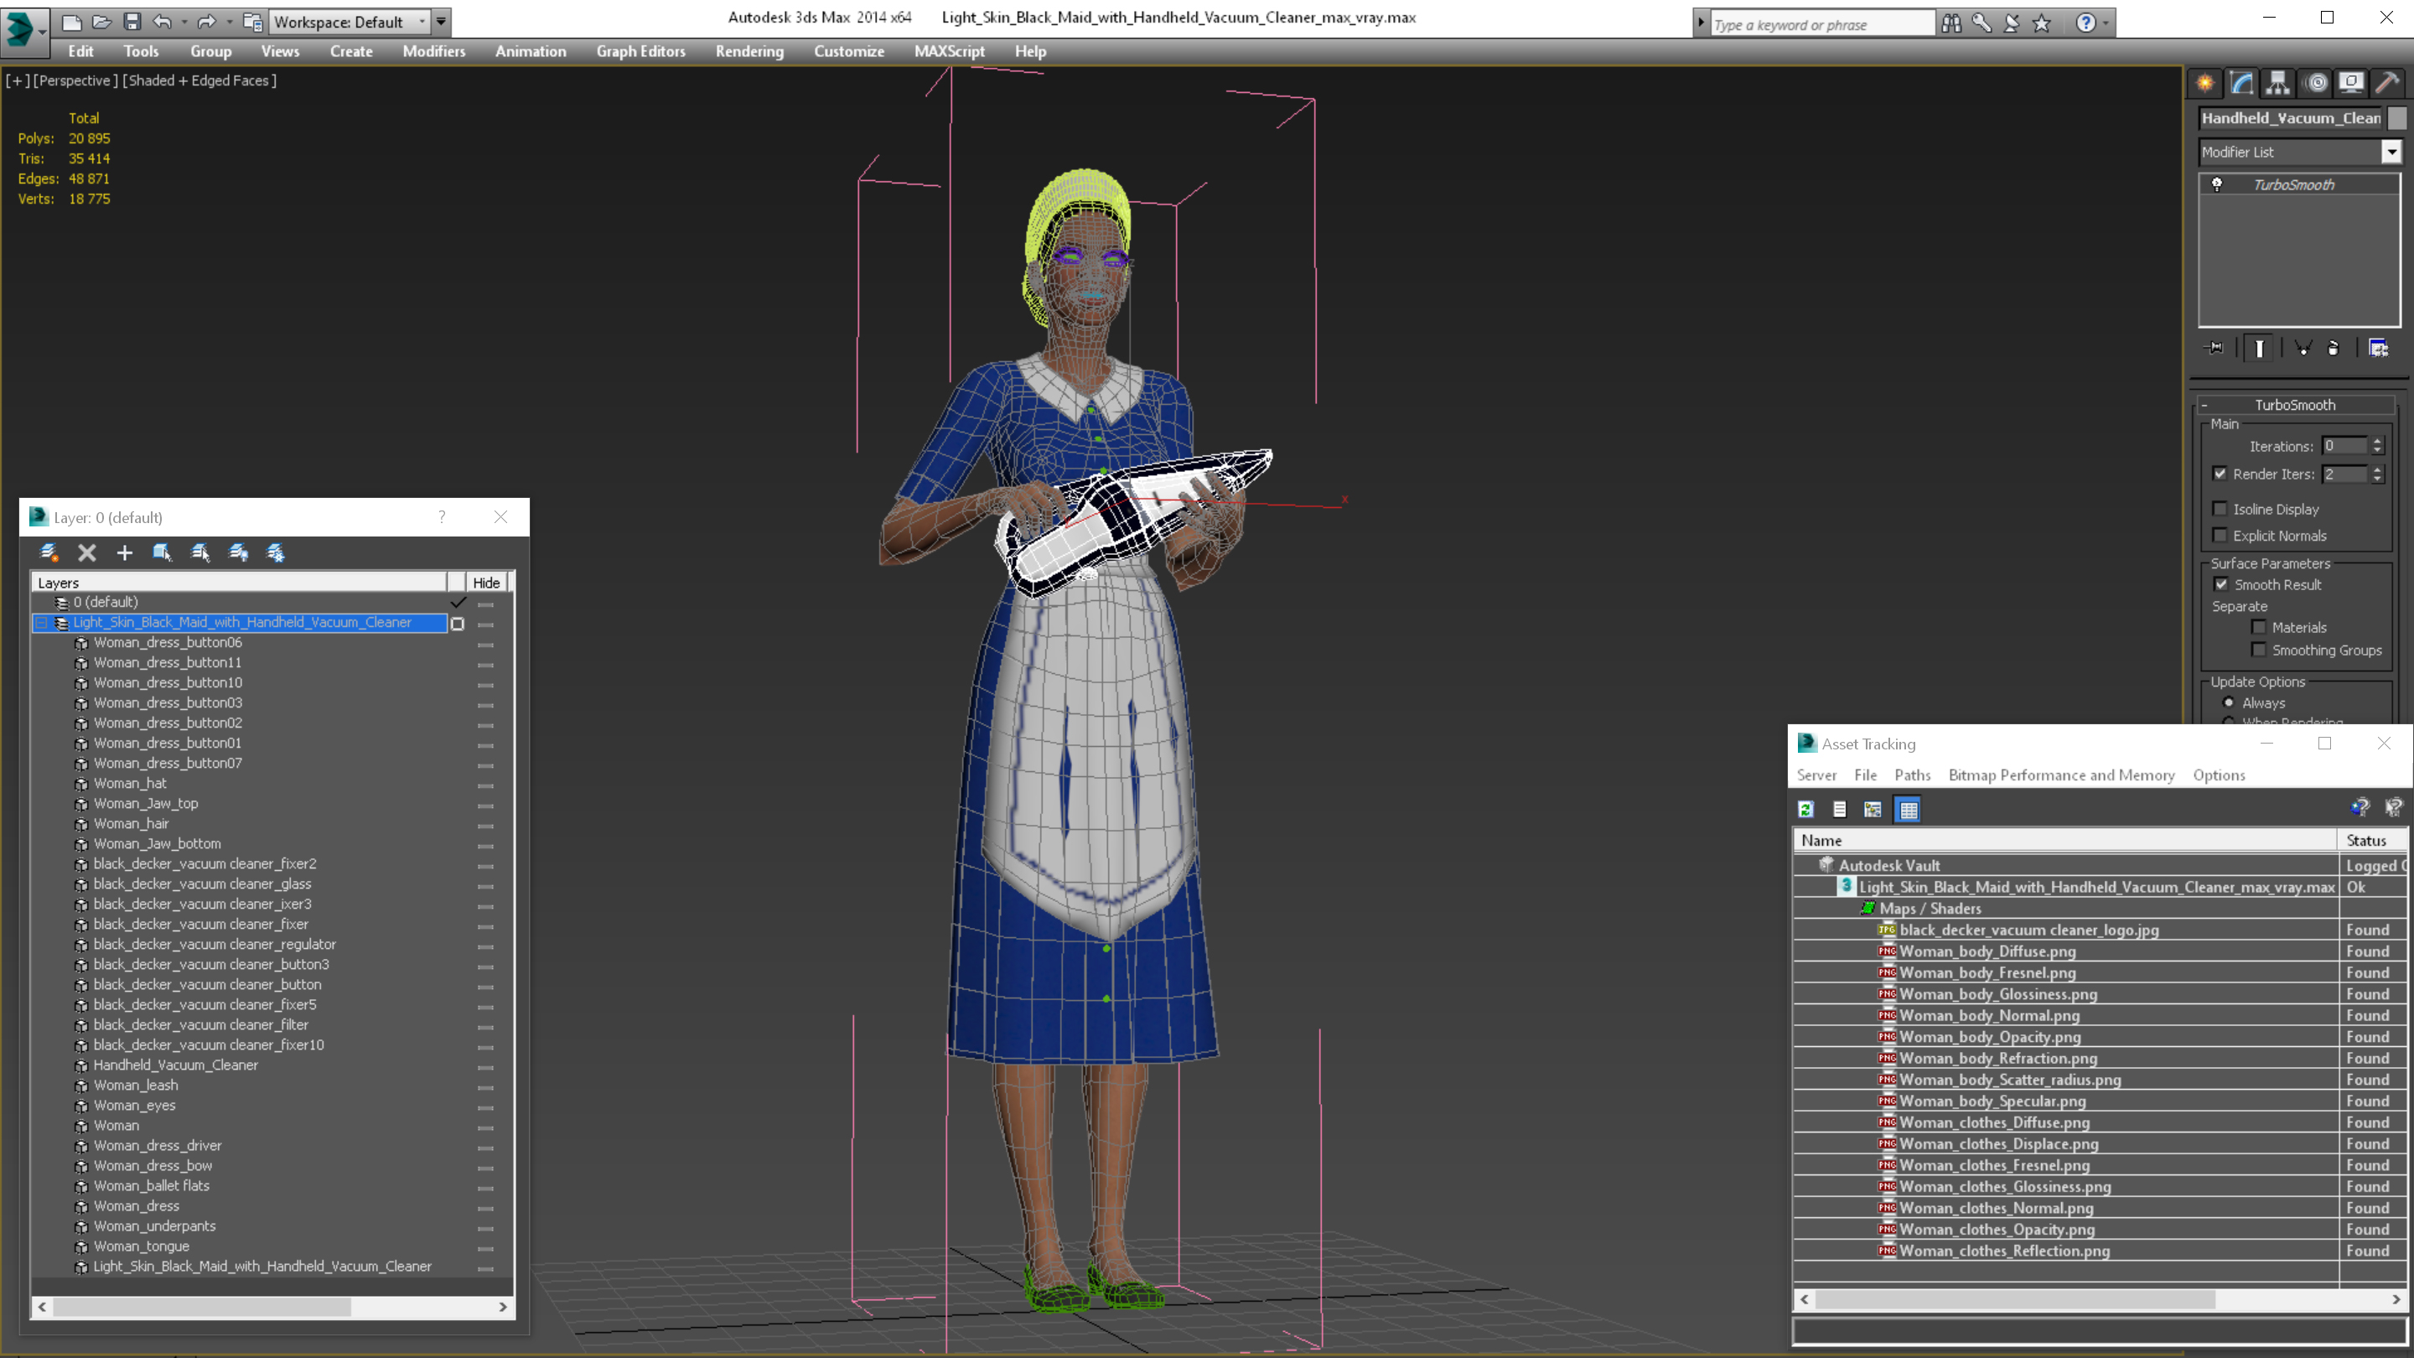Uncheck Smooth Result option
Screen dimensions: 2414x1358
(2221, 585)
